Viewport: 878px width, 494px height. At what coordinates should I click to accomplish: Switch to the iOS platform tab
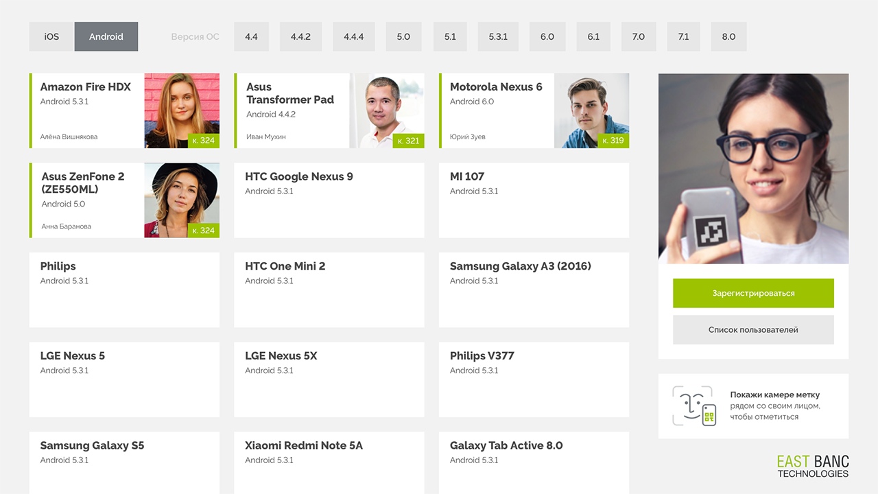point(51,36)
